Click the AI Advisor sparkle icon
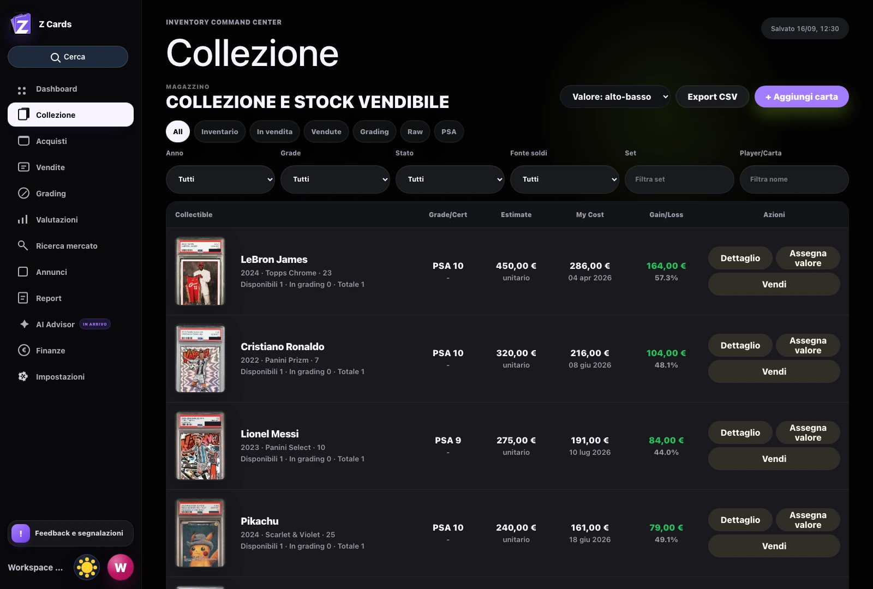873x589 pixels. (25, 324)
